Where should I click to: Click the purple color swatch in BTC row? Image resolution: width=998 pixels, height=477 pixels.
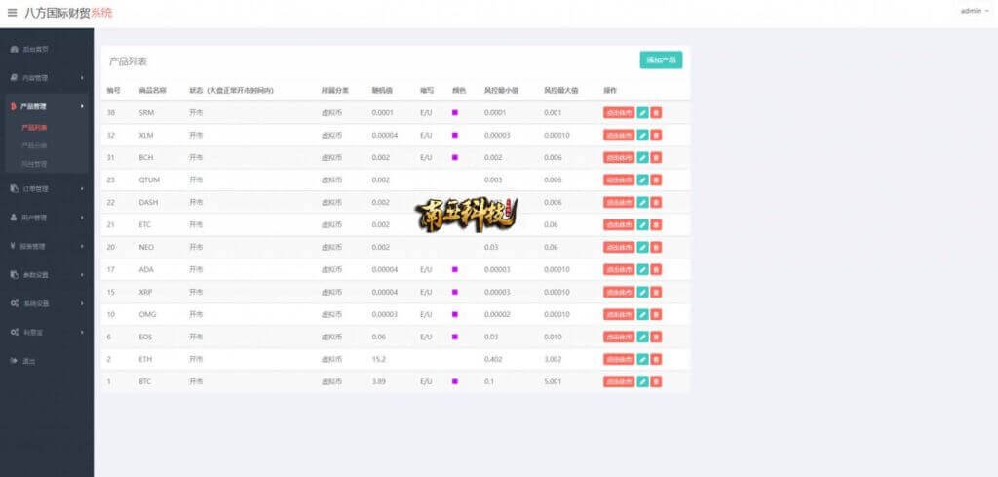point(454,381)
